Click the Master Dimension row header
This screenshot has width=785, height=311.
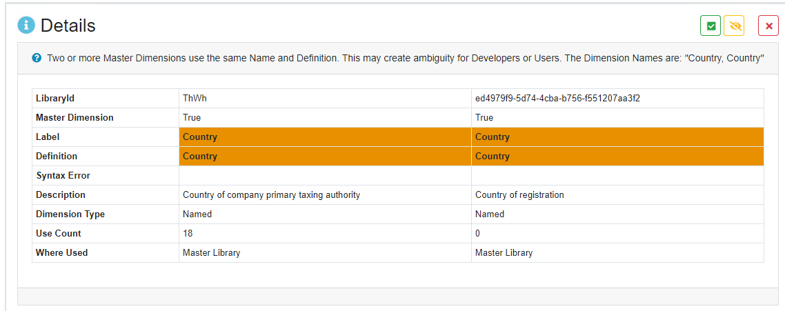coord(74,118)
